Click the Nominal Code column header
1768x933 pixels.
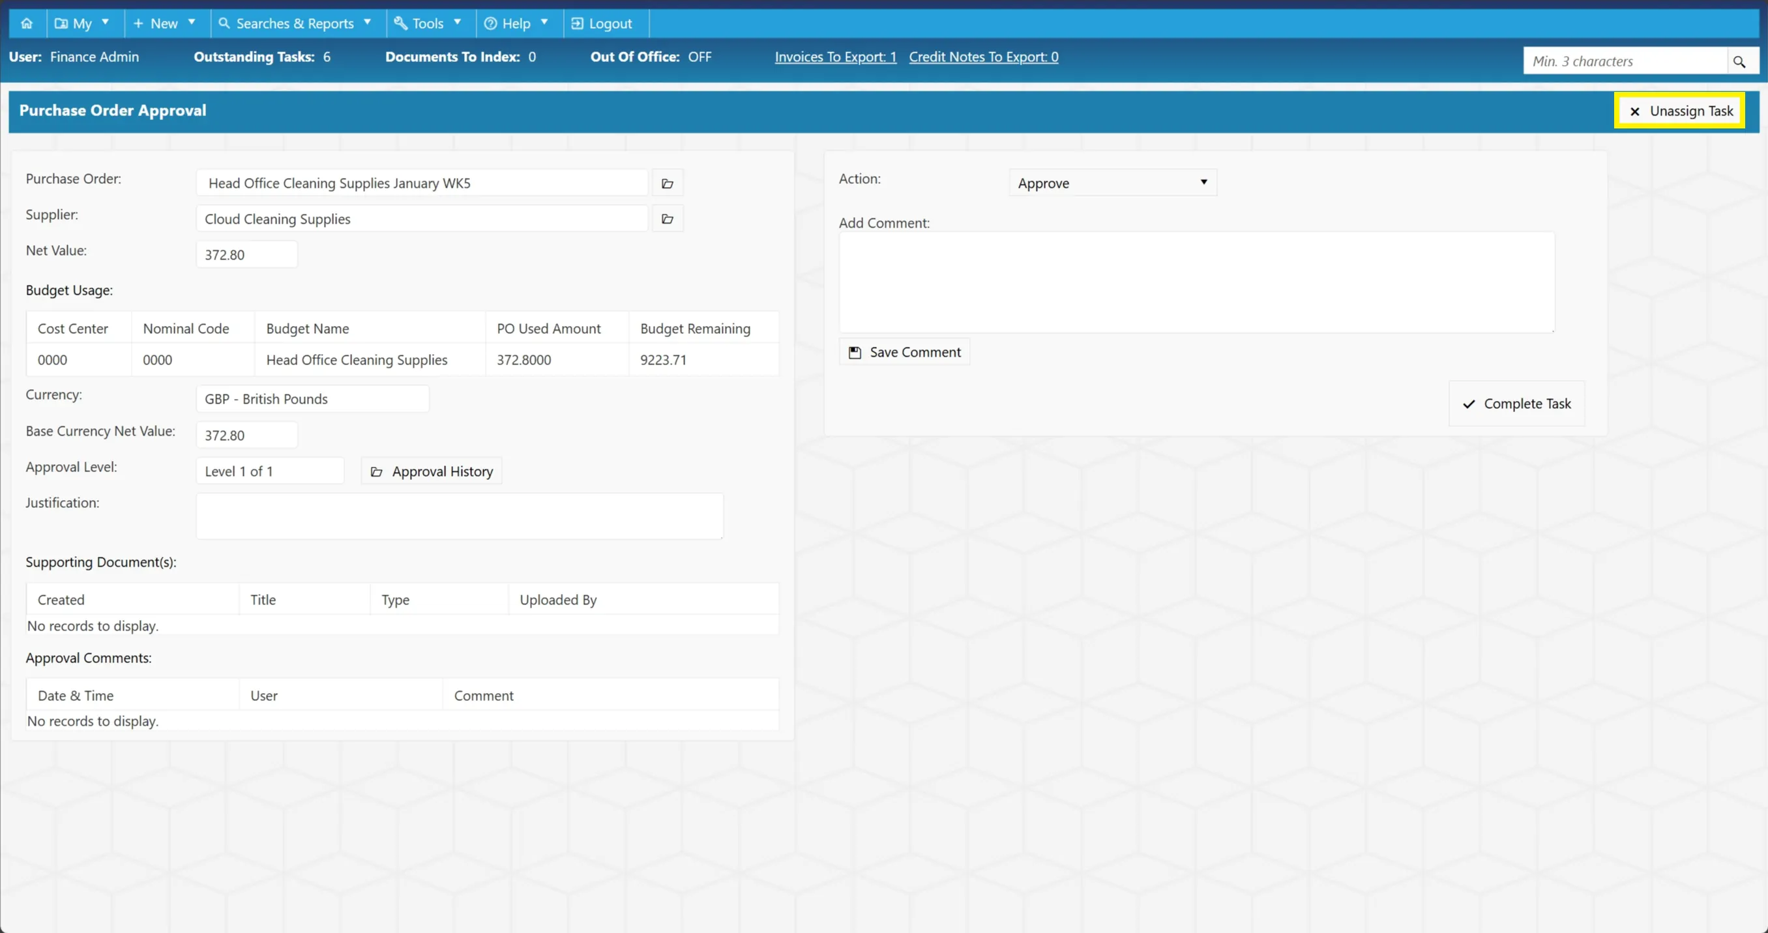coord(193,328)
